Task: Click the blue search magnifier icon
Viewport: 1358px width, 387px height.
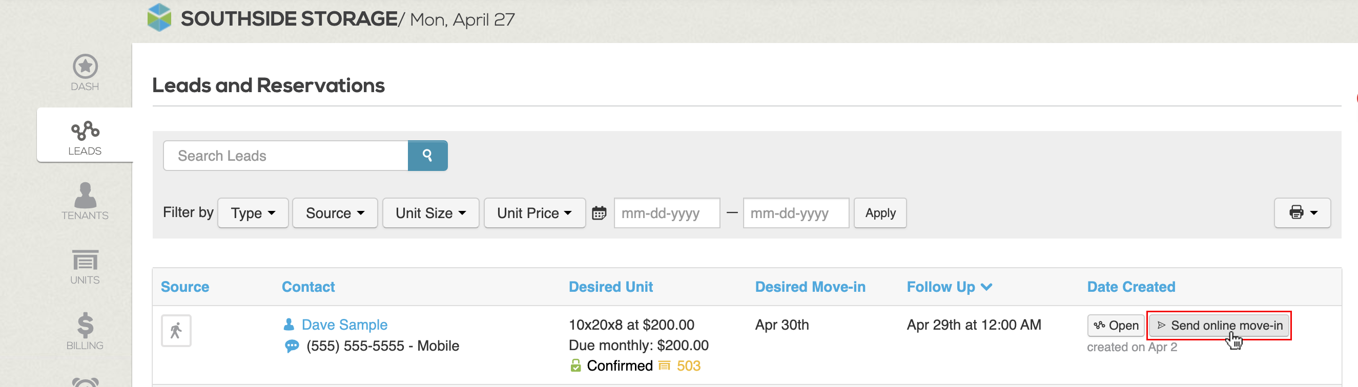Action: point(427,155)
